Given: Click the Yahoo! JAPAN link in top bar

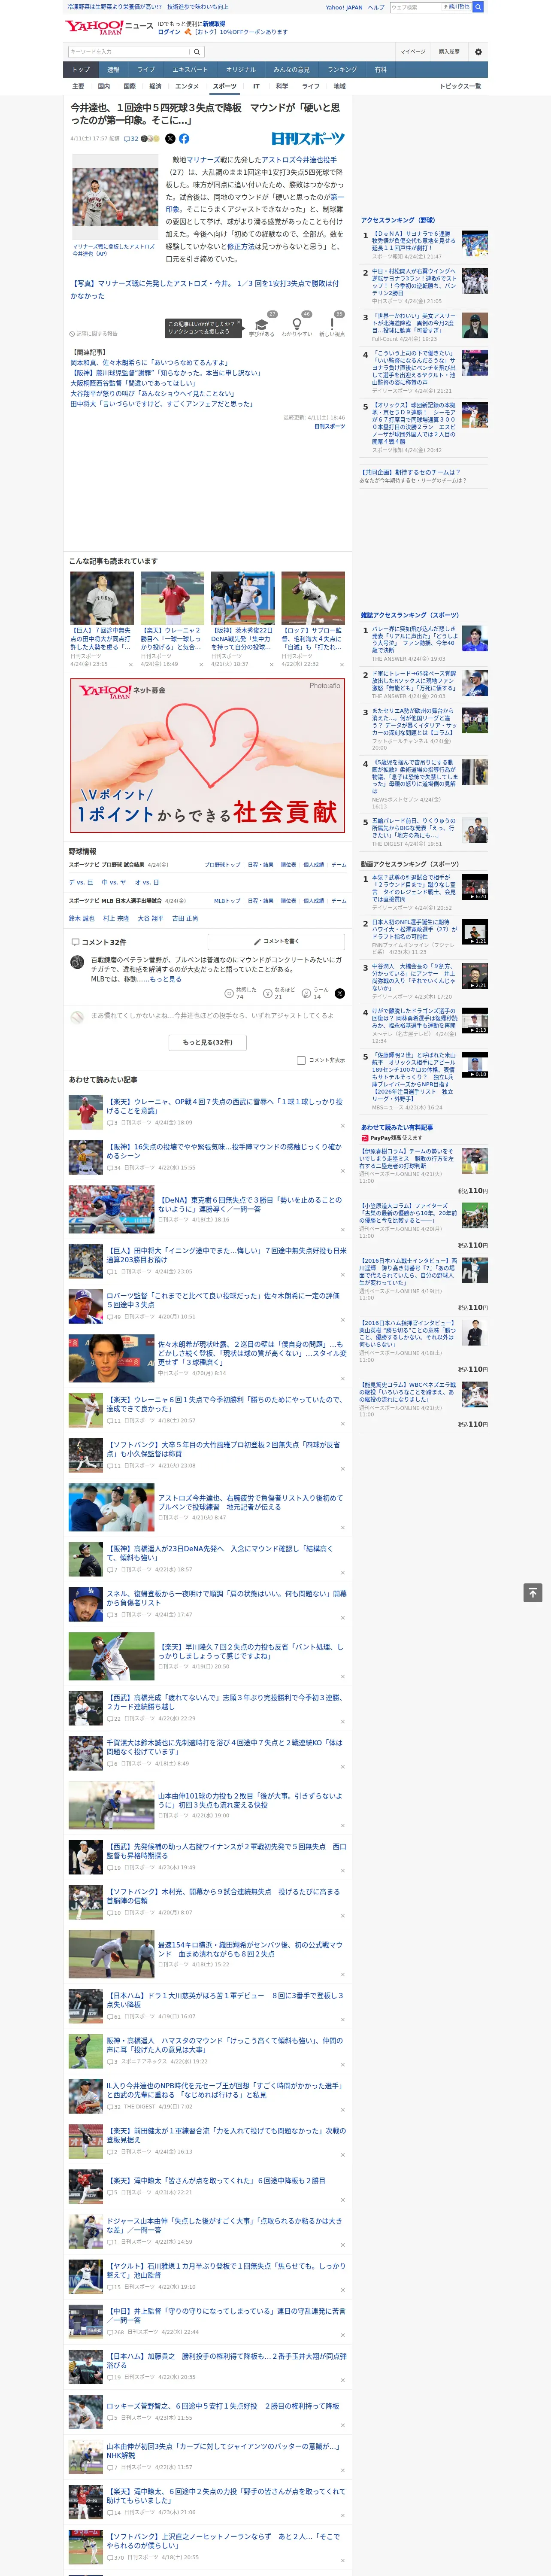Looking at the screenshot, I should point(344,7).
